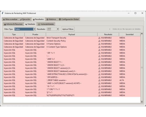Click the warning icon in '/**/OR/**/'1'='1 row
This screenshot has height=117, width=146.
(99, 89)
